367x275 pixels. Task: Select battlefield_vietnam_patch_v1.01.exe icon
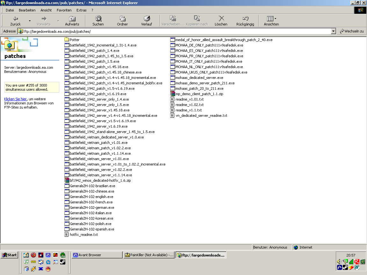[x=67, y=142]
